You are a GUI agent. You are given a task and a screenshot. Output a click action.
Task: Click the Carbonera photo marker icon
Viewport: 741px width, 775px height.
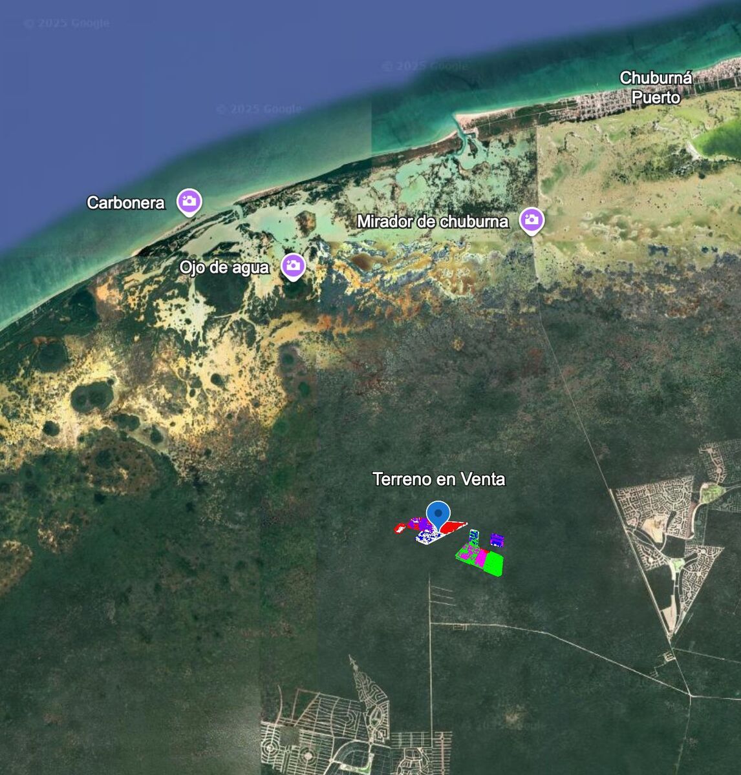[x=189, y=201]
